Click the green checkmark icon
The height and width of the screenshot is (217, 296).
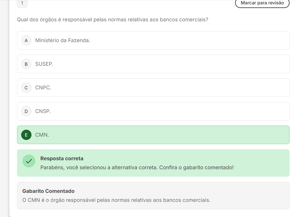tap(29, 161)
